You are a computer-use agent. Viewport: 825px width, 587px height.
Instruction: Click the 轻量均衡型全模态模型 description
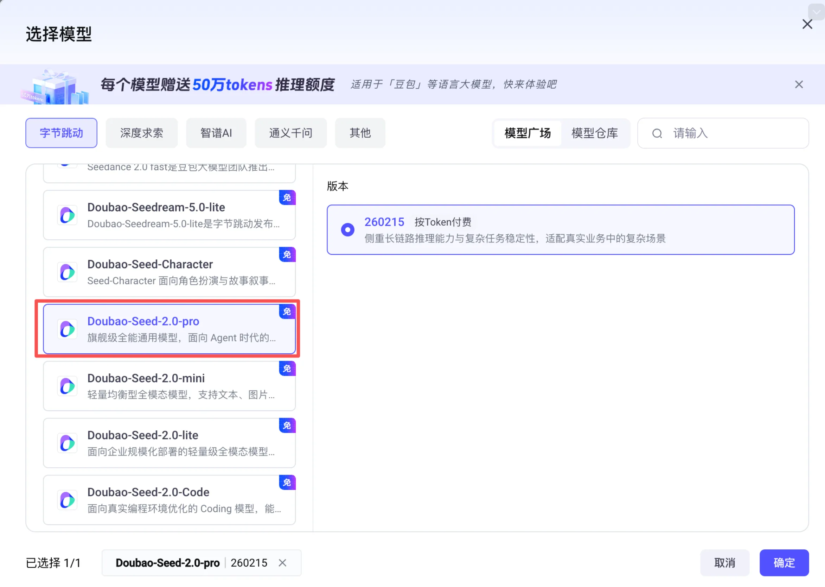click(x=181, y=395)
